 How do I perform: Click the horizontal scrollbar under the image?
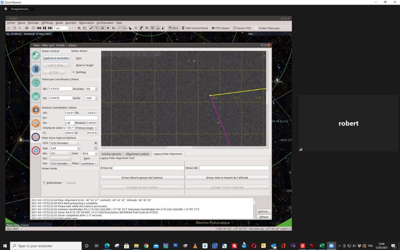click(x=184, y=147)
